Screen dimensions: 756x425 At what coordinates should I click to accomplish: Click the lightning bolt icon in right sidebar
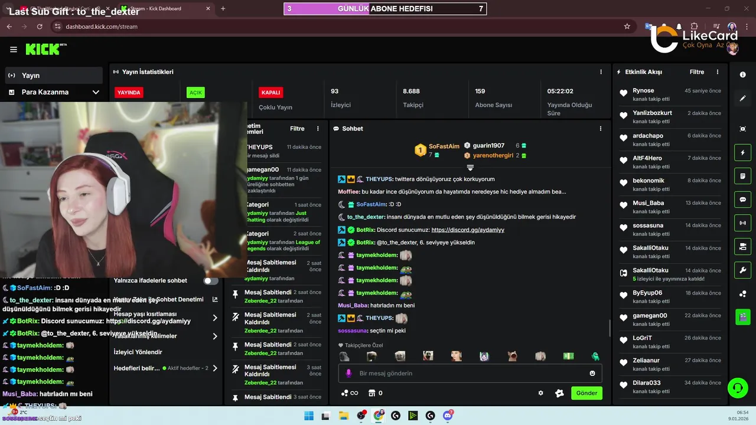(742, 153)
